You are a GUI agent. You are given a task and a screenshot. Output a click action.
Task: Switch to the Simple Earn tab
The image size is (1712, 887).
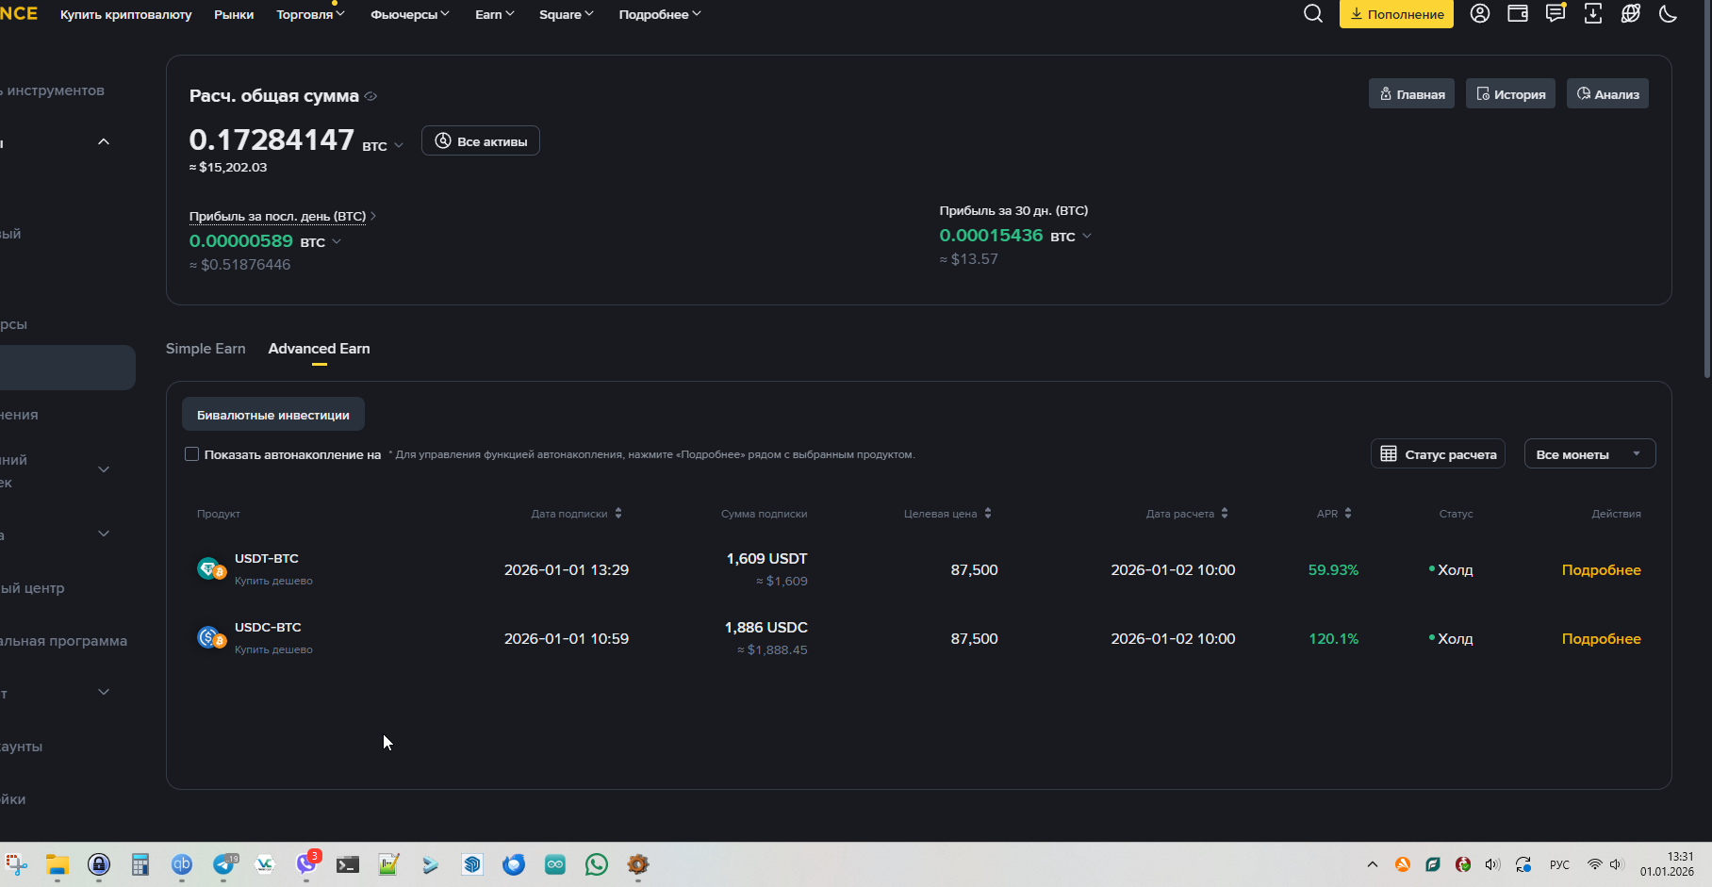206,349
